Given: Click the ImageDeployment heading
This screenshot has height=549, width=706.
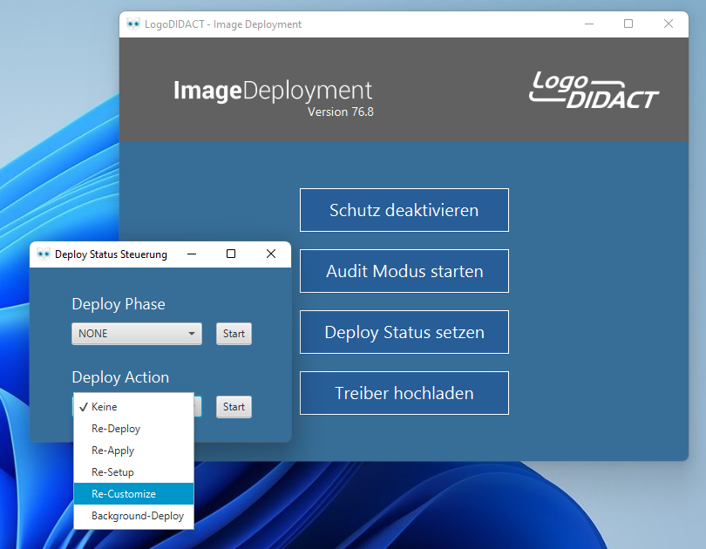Looking at the screenshot, I should coord(273,91).
